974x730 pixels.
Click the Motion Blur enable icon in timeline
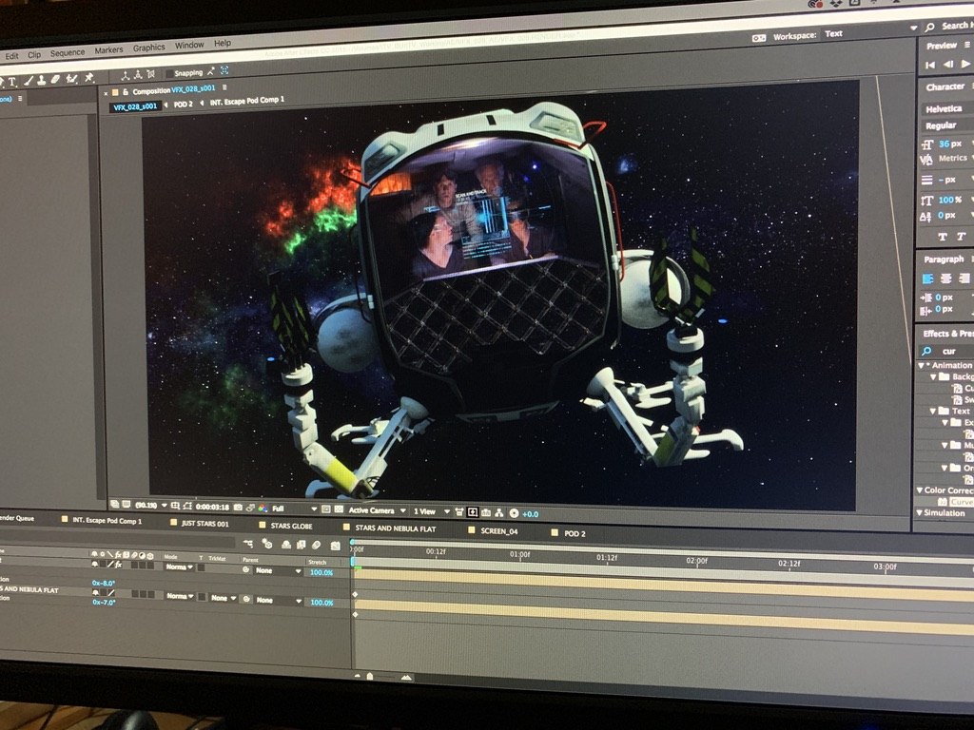[316, 545]
